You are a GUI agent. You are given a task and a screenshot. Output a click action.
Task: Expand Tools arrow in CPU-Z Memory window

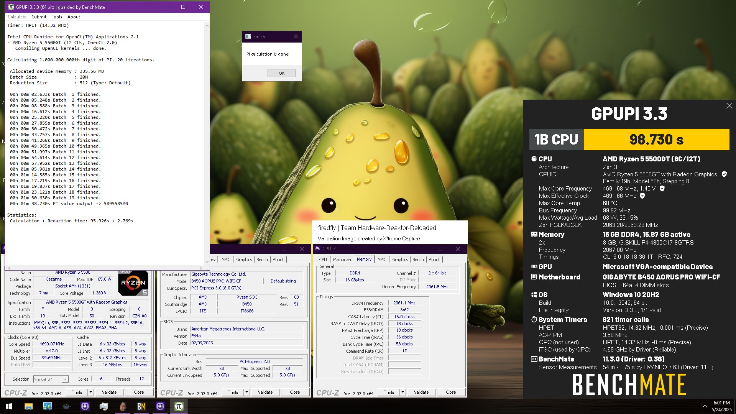(402, 392)
